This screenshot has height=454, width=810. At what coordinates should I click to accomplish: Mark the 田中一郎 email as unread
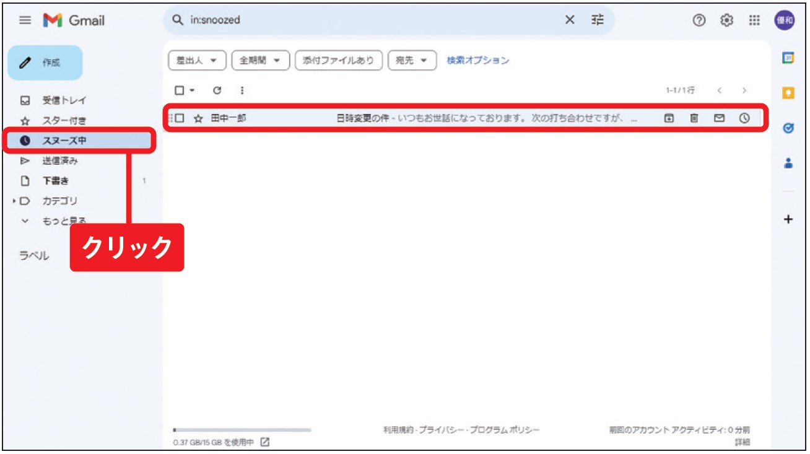coord(719,118)
